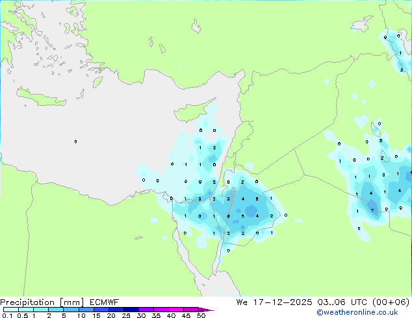Click the 'Precipitation [mm]' title text
This screenshot has width=412, height=318.
click(x=42, y=302)
